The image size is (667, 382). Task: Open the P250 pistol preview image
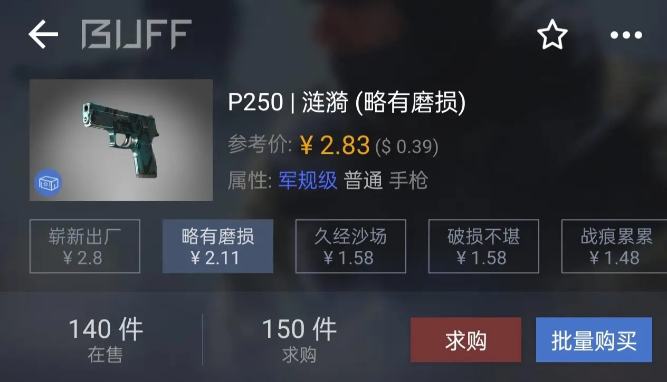pos(121,140)
